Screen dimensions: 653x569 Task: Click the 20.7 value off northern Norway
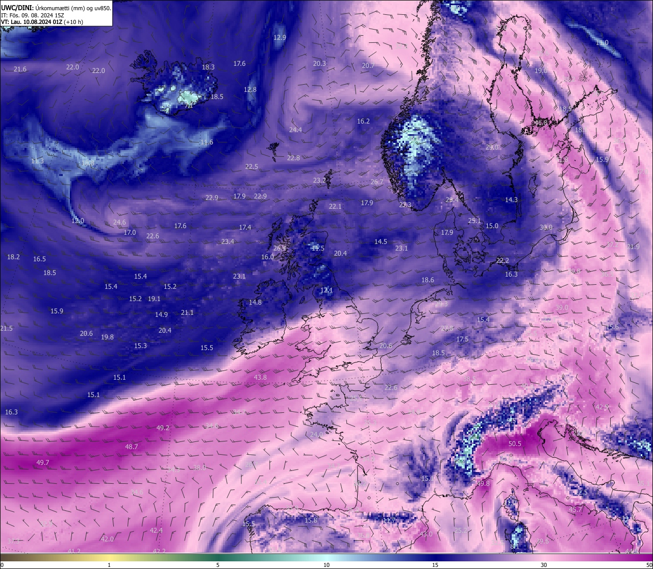click(368, 65)
